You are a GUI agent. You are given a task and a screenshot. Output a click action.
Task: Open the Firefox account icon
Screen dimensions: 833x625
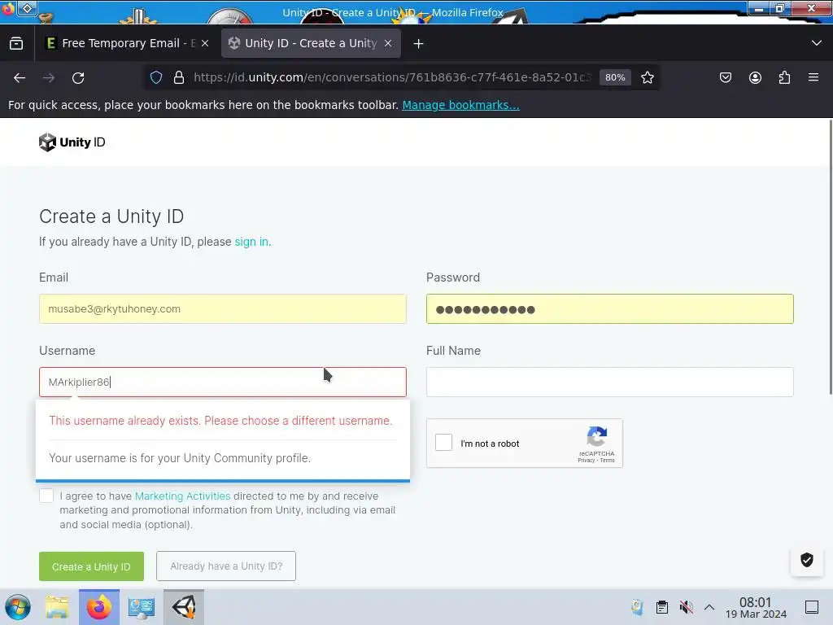(755, 77)
